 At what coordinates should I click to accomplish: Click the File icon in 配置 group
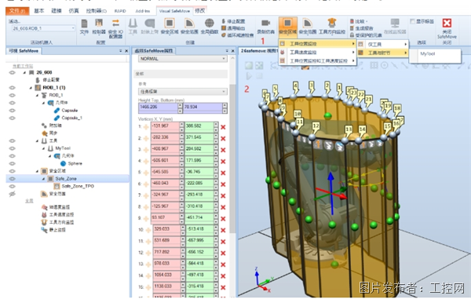pos(84,24)
